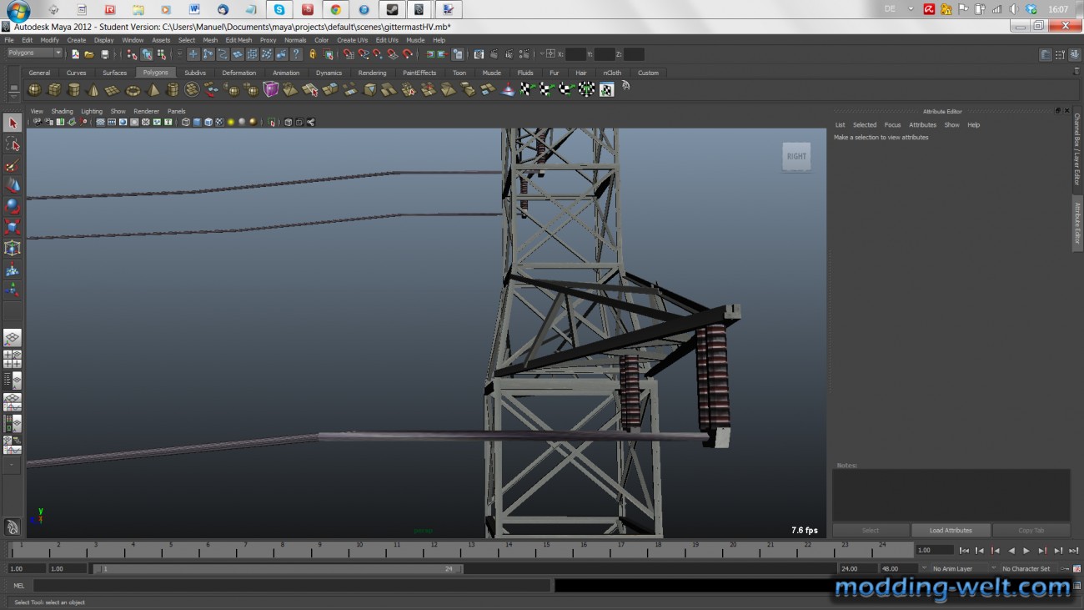Switch to the Rendering shelf tab

(372, 73)
